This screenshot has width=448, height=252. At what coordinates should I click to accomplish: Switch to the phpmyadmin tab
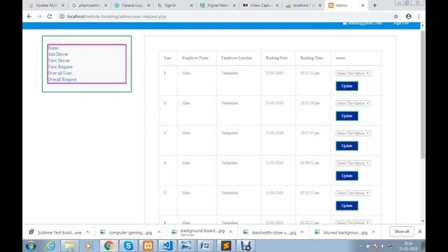89,6
